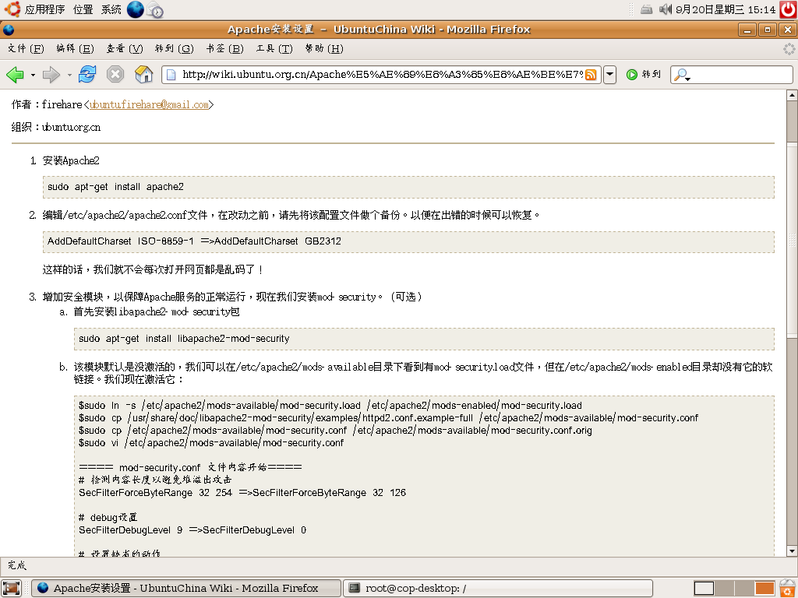Click the volume speaker icon
The width and height of the screenshot is (798, 598).
pos(666,9)
